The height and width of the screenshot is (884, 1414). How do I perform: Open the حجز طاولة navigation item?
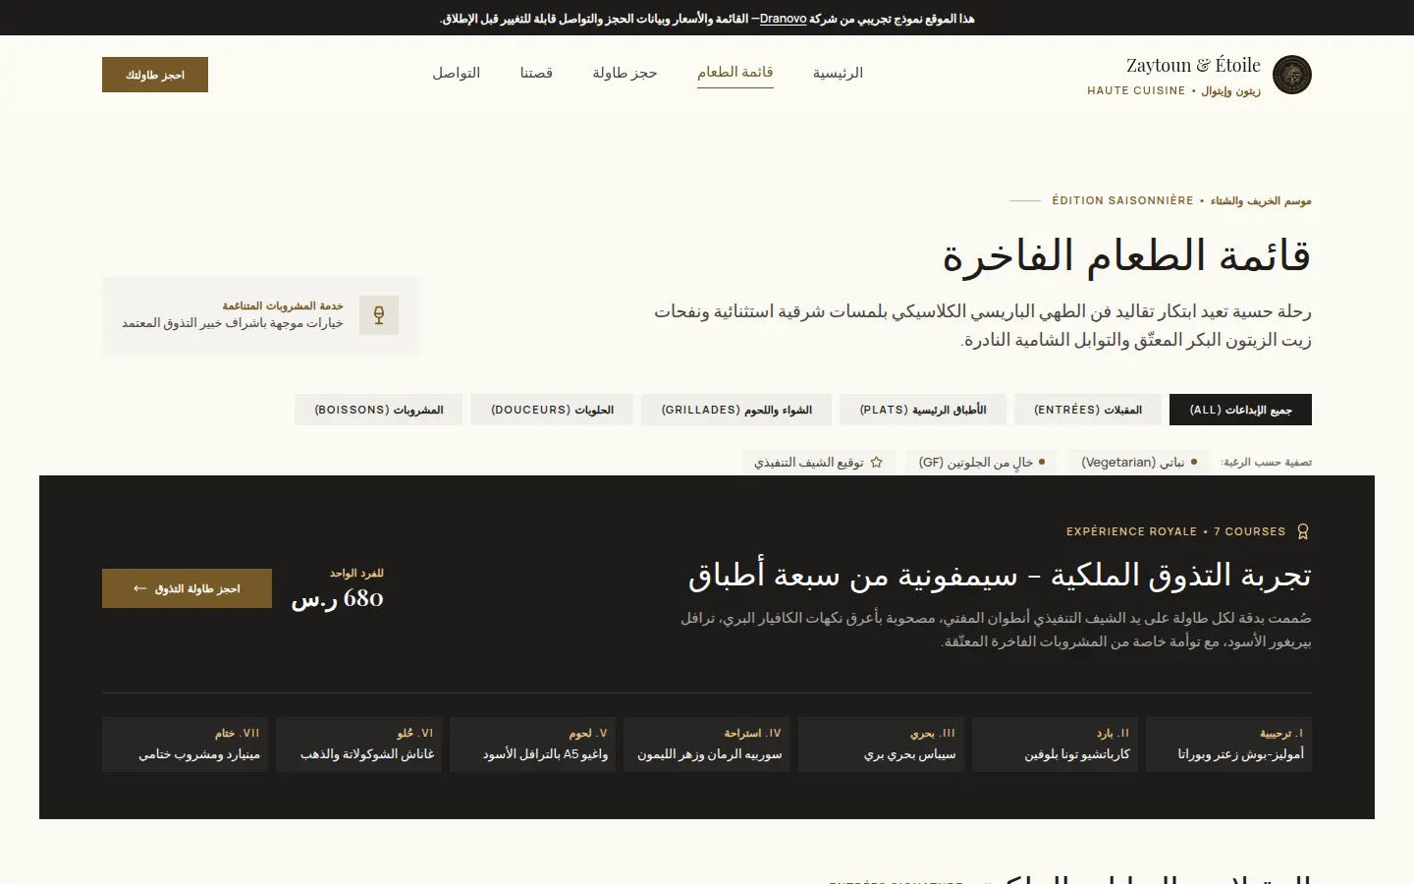[625, 73]
